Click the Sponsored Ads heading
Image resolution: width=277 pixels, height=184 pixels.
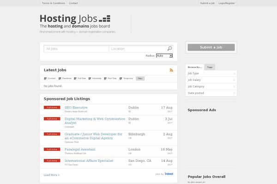coord(202,110)
